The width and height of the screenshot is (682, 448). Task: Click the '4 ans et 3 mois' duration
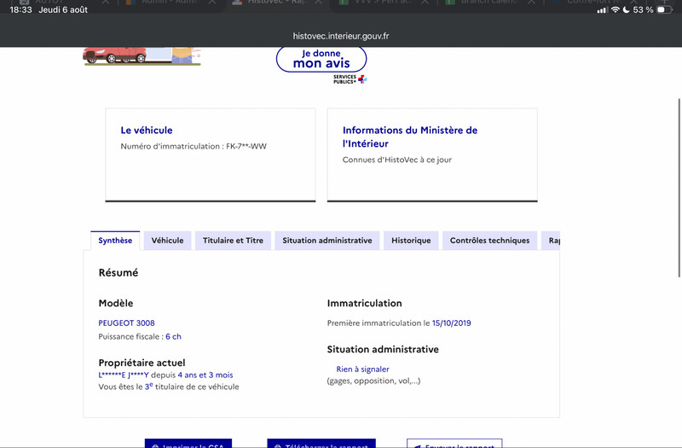point(205,375)
